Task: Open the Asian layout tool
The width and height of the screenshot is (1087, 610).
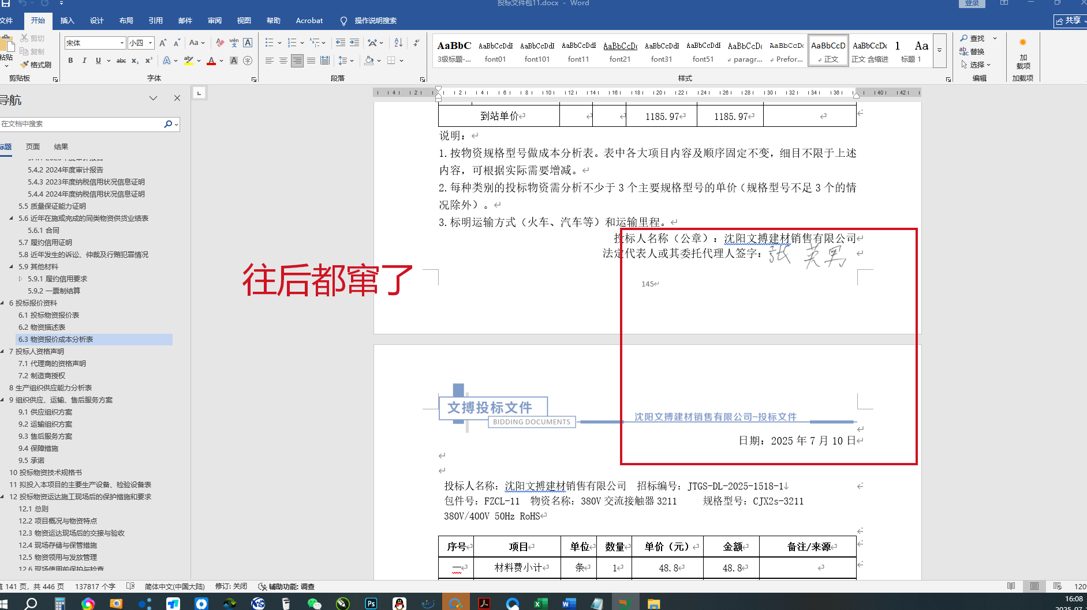Action: [x=372, y=43]
